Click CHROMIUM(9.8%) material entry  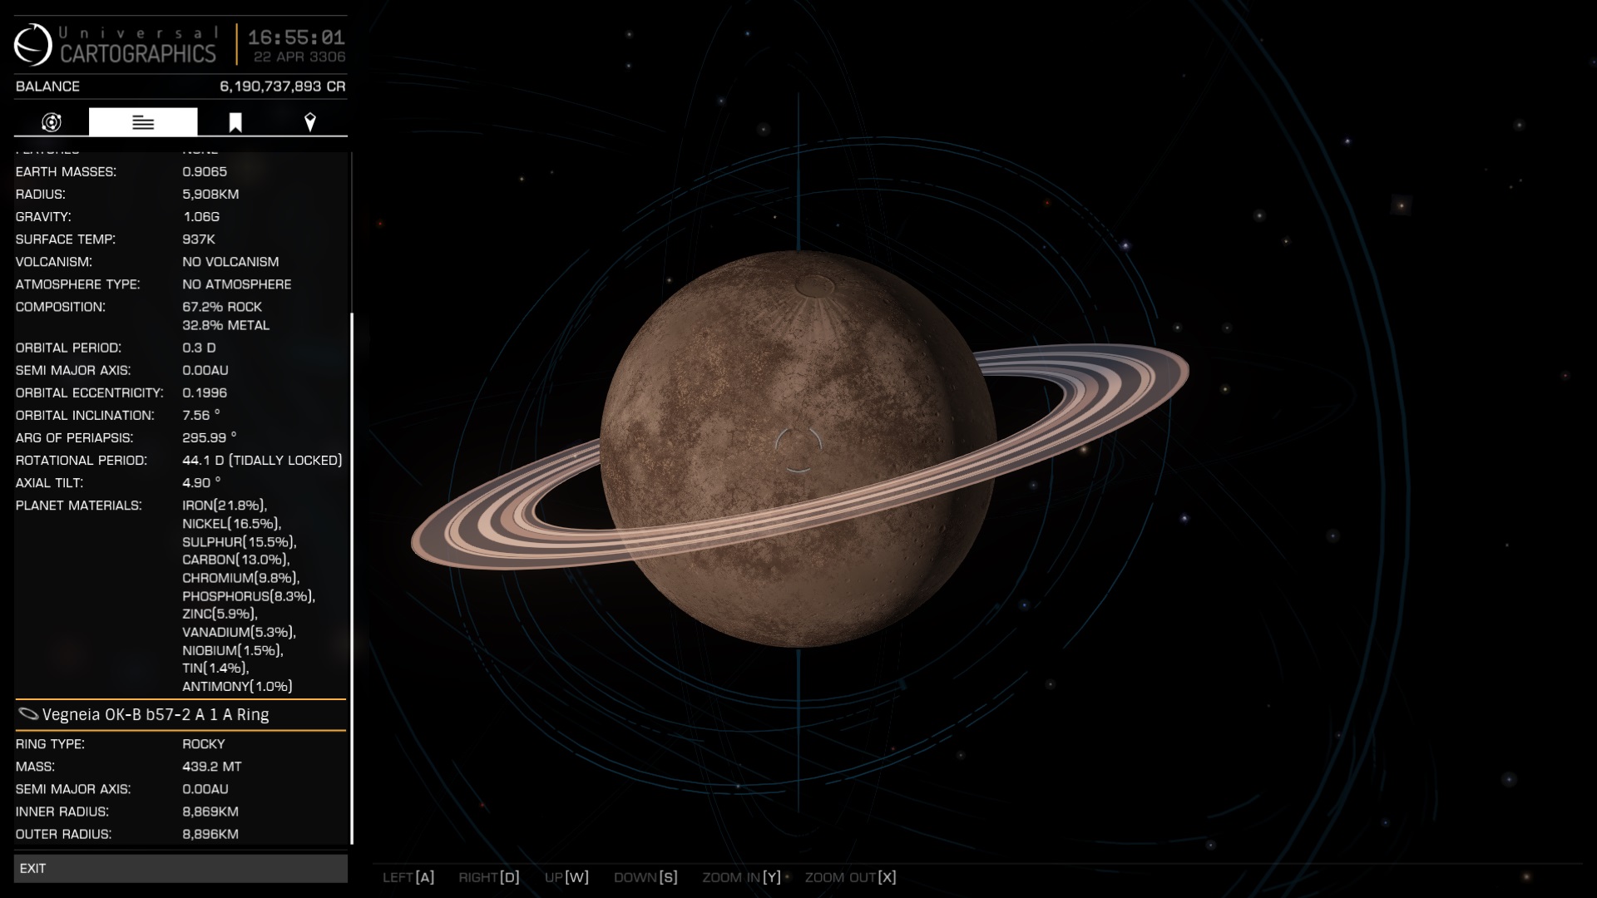(x=241, y=578)
